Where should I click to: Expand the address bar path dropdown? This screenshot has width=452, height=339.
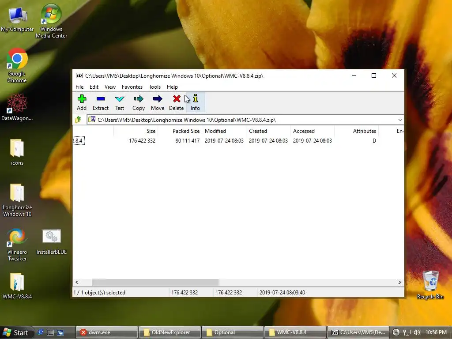pyautogui.click(x=400, y=120)
